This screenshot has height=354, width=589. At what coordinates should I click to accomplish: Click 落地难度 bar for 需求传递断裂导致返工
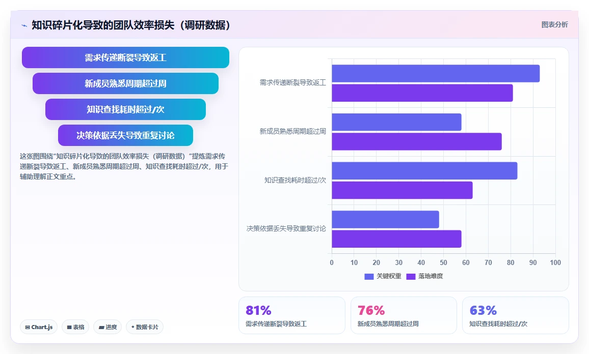(x=422, y=93)
